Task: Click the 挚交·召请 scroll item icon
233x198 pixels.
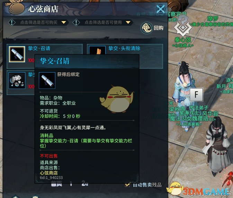Action: 17,54
